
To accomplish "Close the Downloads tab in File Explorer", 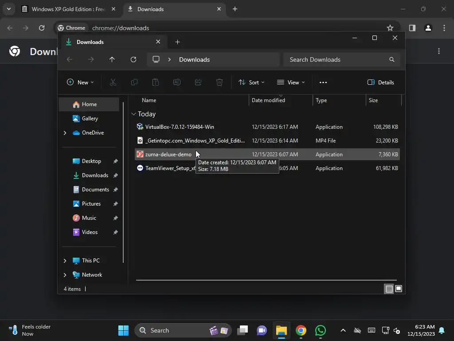I will pyautogui.click(x=158, y=42).
